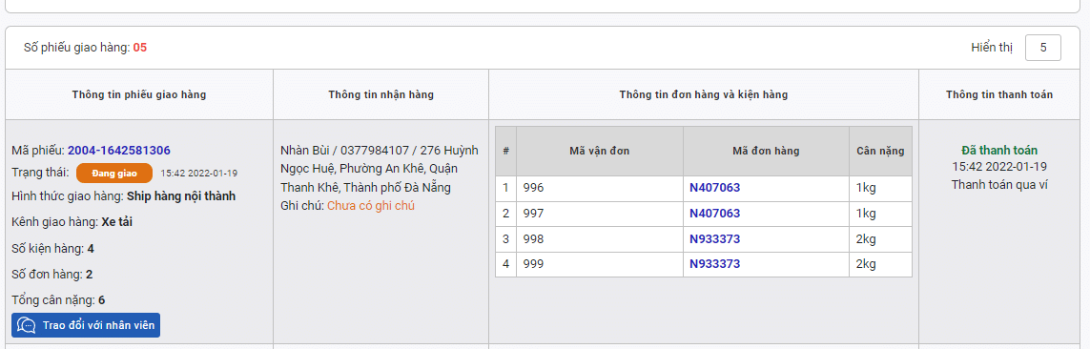
Task: Click the Chưa có ghi chú note
Action: point(371,206)
